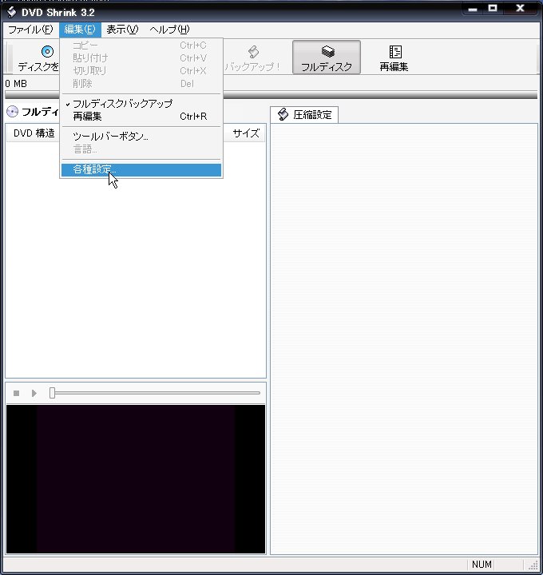Image resolution: width=543 pixels, height=575 pixels.
Task: Minimize the DVD Shrink window
Action: point(473,9)
